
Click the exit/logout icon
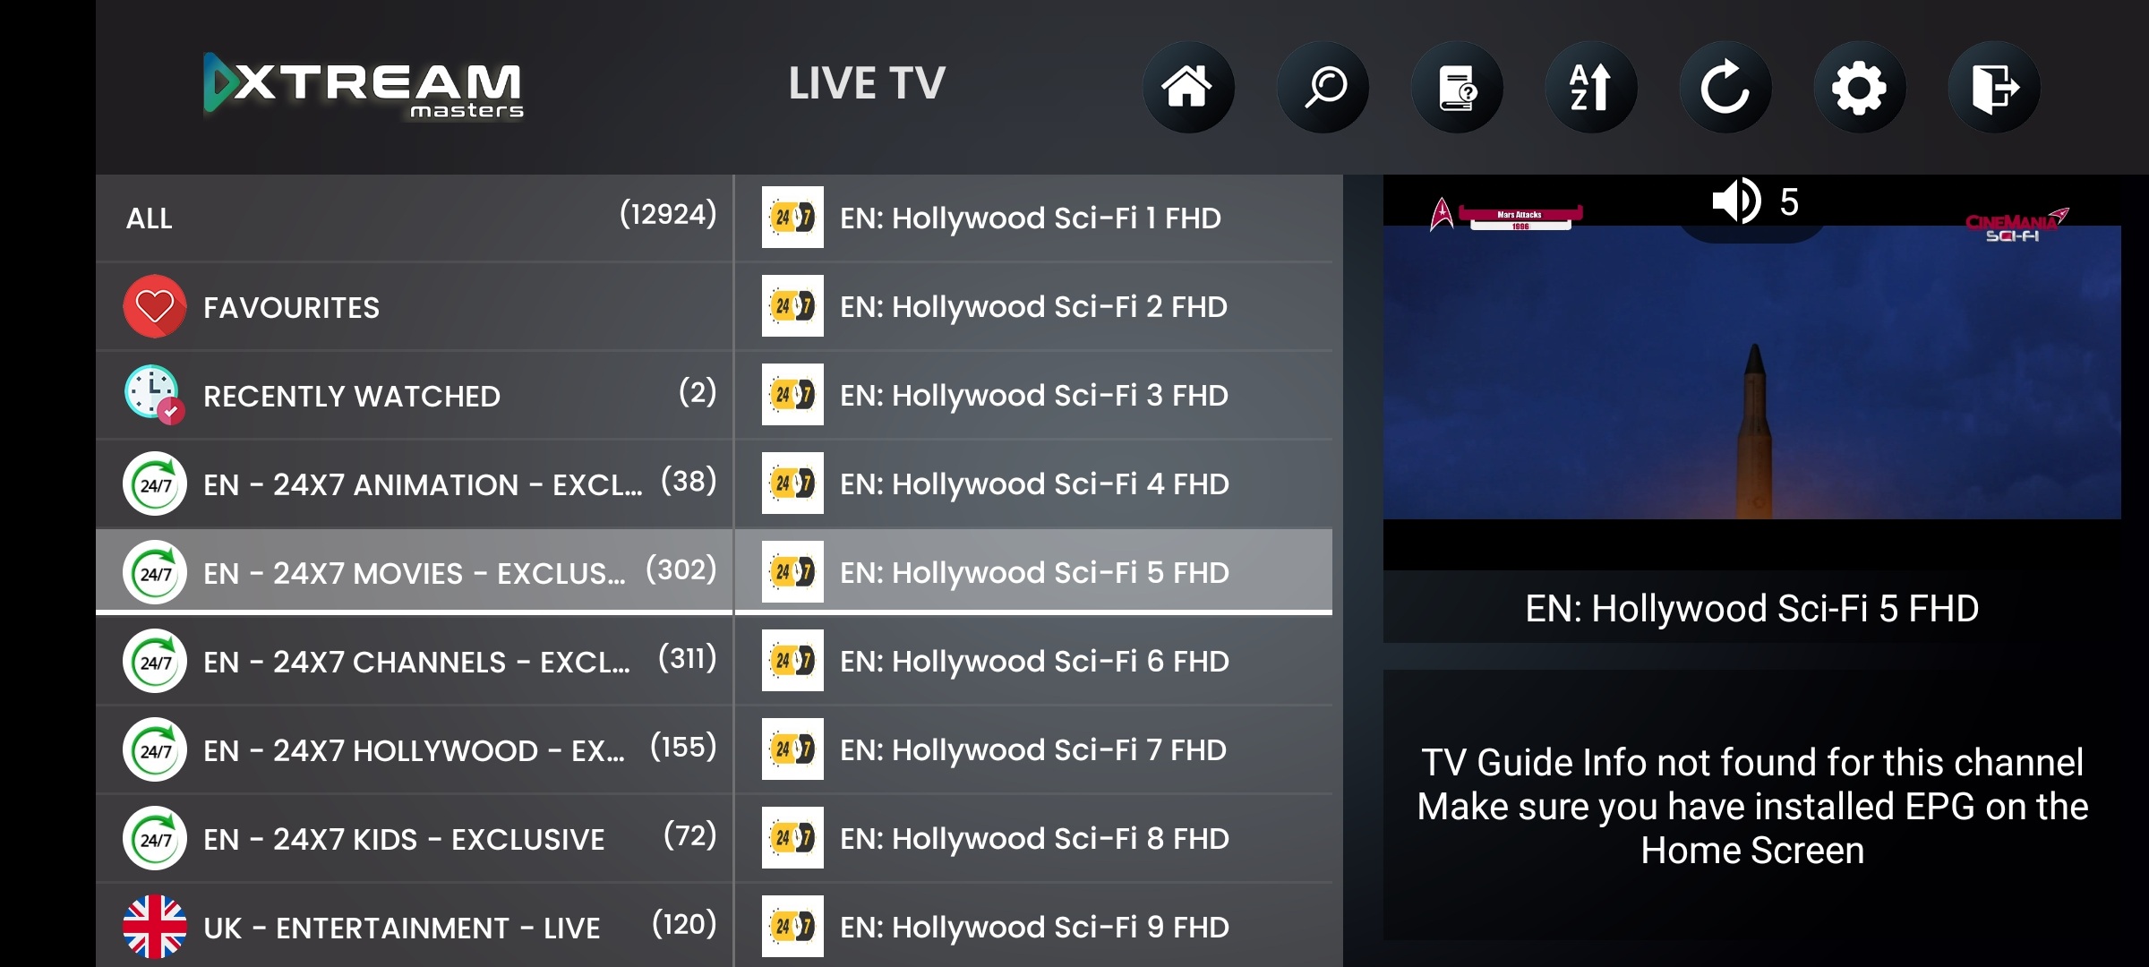click(1993, 87)
